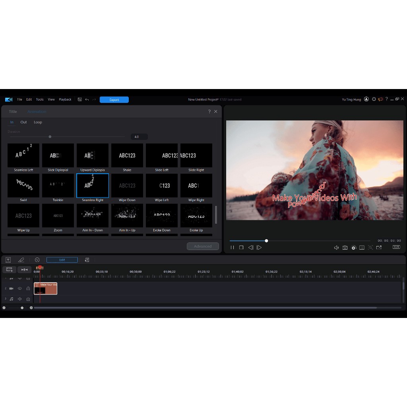407x407 pixels.
Task: Open the Playback menu
Action: pyautogui.click(x=65, y=99)
